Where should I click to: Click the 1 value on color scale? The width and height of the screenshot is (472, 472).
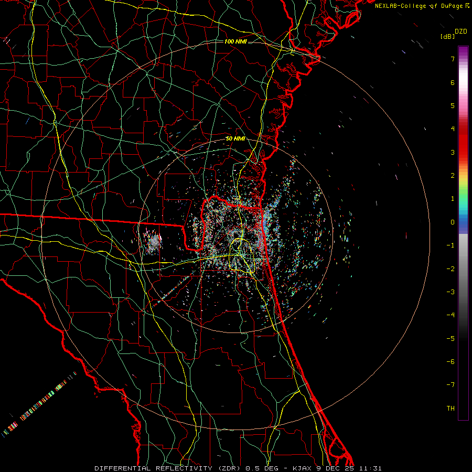(453, 199)
